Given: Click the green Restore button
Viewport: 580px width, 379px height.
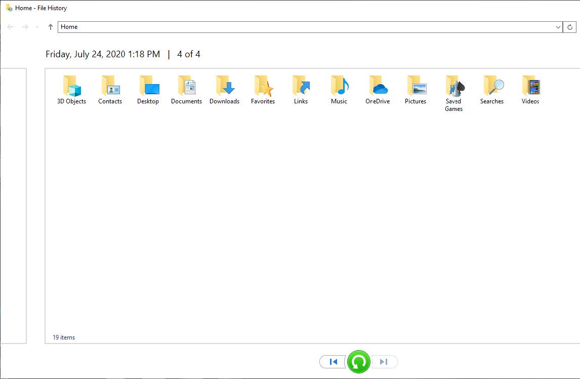Looking at the screenshot, I should [359, 362].
